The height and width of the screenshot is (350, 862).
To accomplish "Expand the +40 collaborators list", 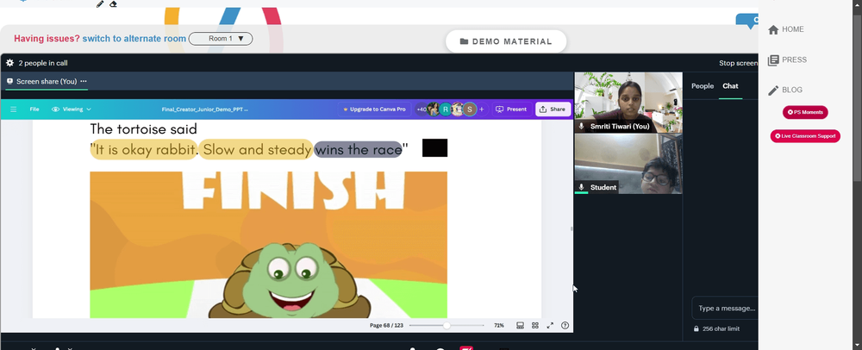I will (x=422, y=109).
